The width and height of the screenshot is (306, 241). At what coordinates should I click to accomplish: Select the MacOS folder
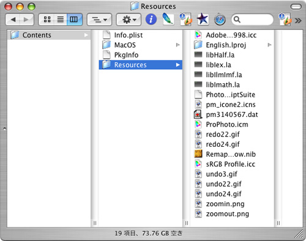[141, 45]
